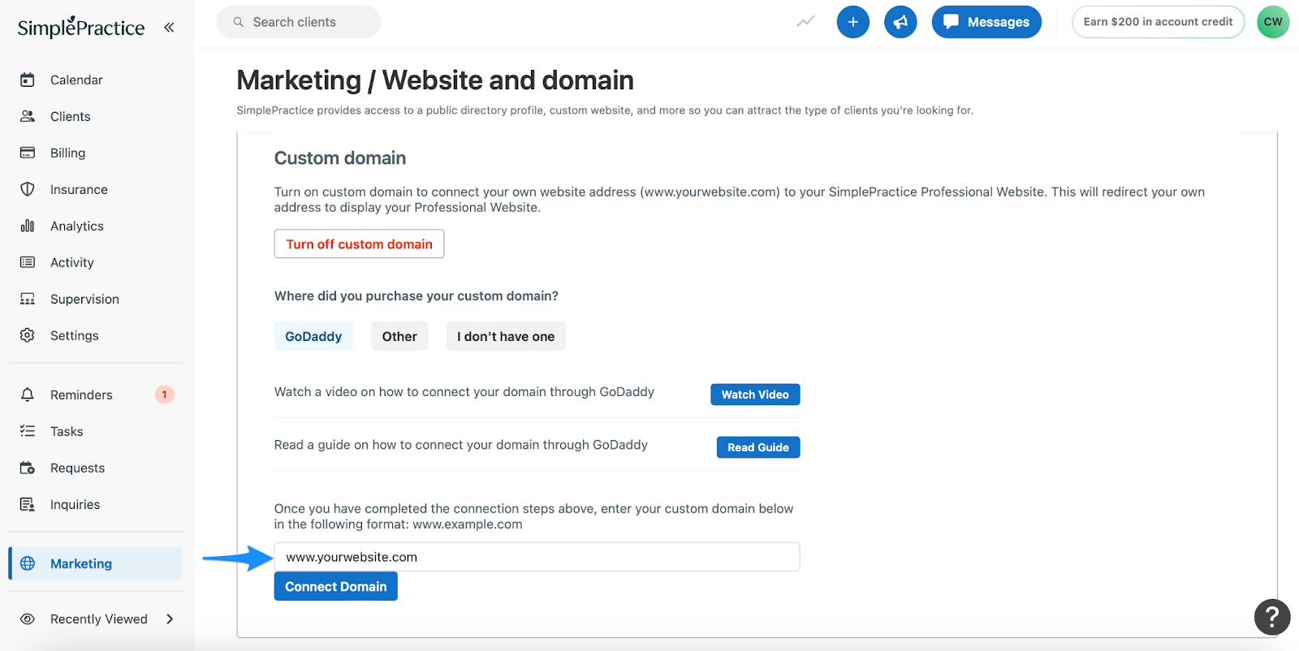Open Billing section
Screen dimensions: 1299x651
[67, 153]
